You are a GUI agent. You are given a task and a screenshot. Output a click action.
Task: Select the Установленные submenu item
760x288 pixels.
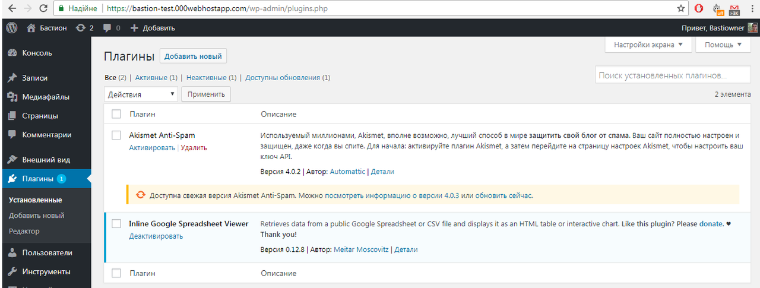[x=36, y=200]
